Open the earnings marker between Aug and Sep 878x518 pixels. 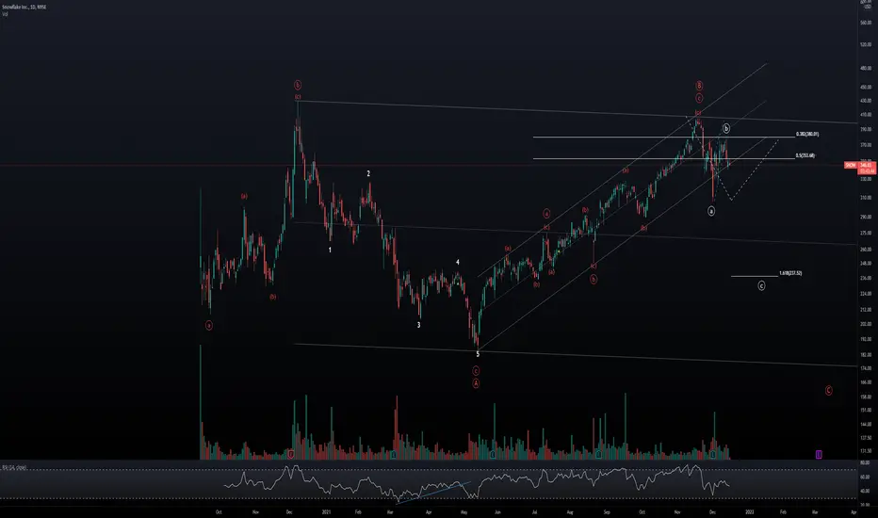pos(598,455)
